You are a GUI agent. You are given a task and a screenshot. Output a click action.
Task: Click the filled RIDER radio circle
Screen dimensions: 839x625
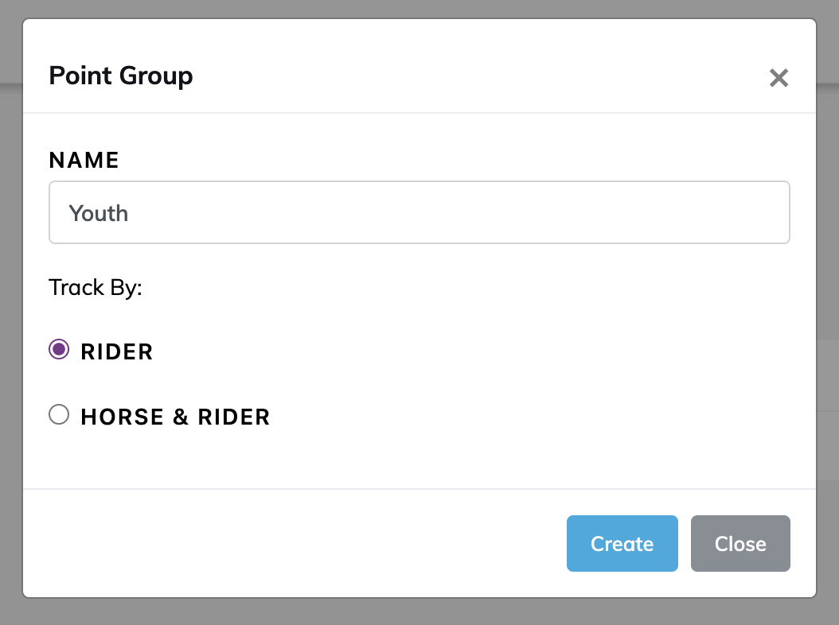[59, 348]
